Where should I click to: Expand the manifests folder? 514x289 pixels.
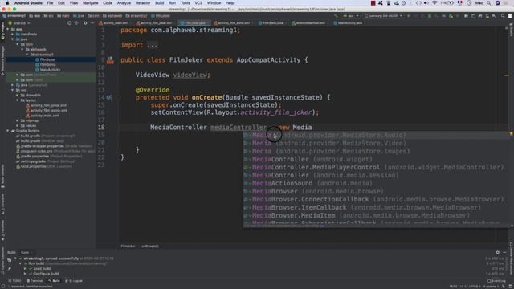click(x=13, y=34)
